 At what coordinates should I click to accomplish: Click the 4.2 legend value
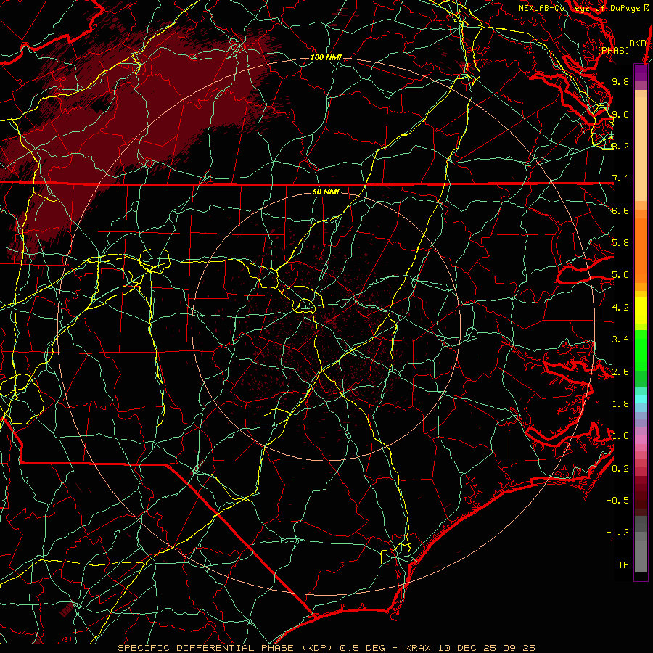point(620,308)
